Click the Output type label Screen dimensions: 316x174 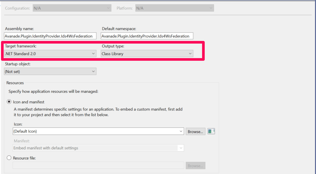(113, 46)
